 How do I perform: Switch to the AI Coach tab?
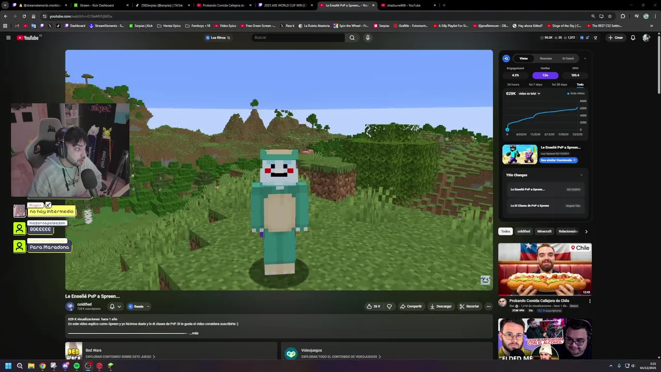point(568,58)
